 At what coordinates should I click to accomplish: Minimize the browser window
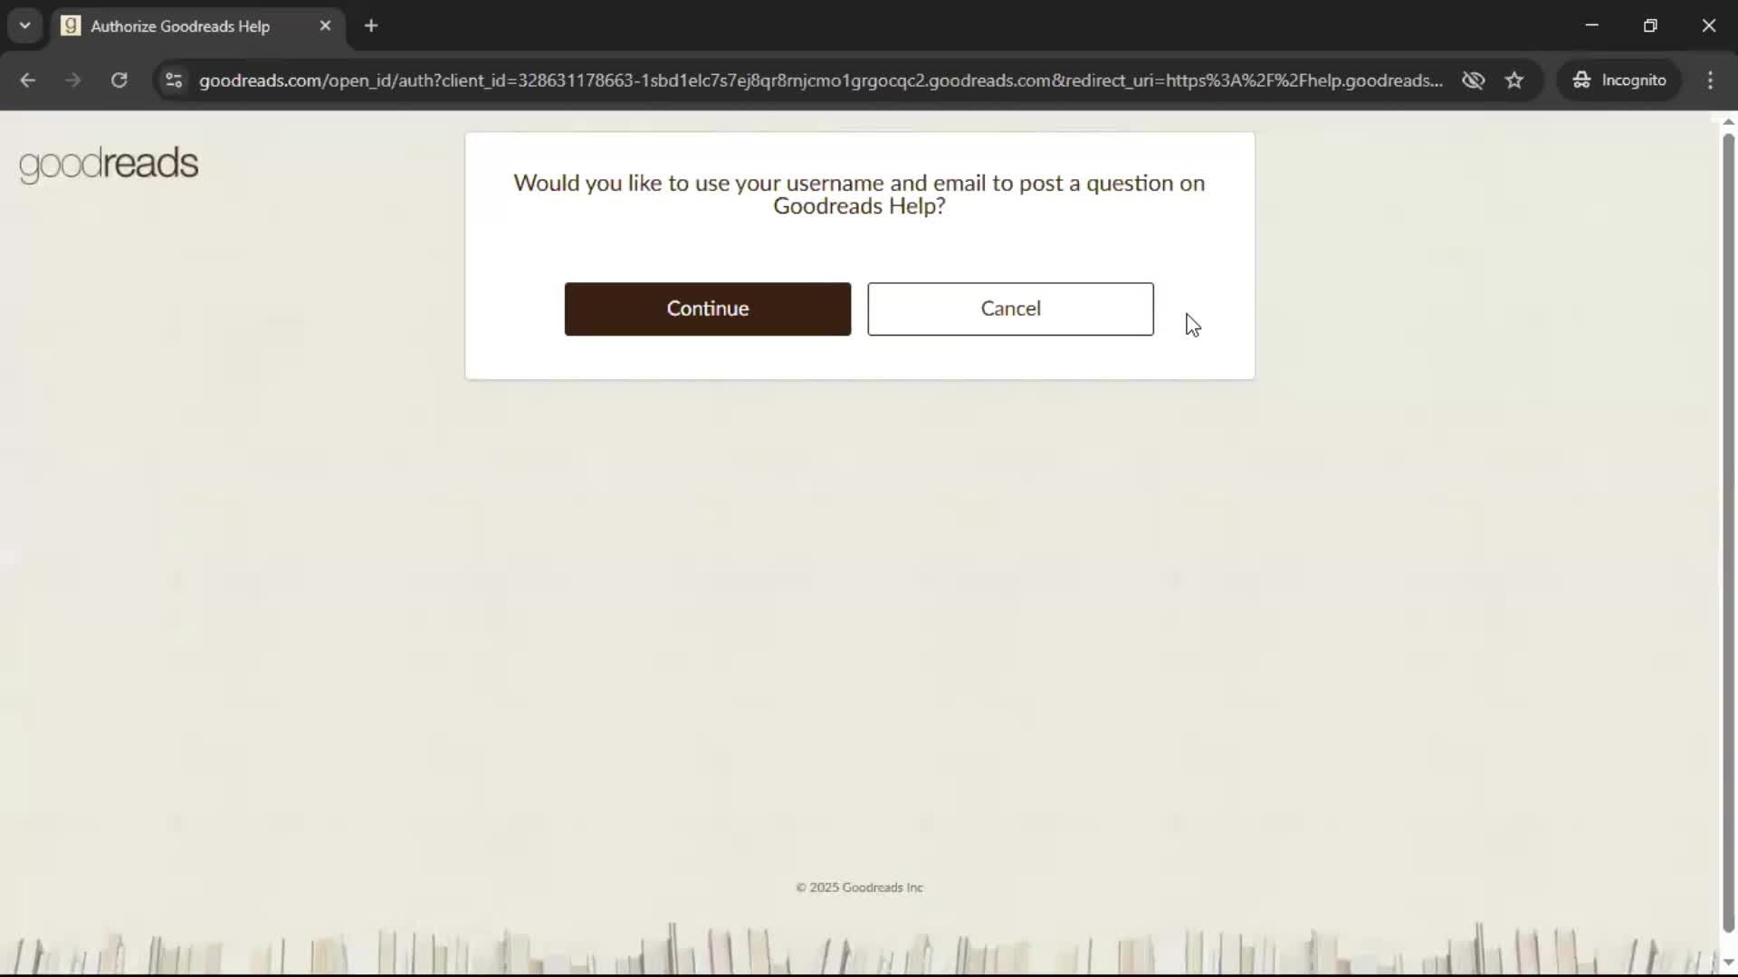tap(1592, 25)
